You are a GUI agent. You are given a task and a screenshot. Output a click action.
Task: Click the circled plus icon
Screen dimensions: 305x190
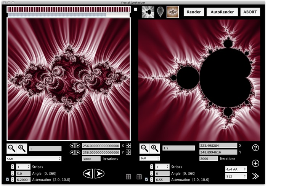[x=255, y=163]
